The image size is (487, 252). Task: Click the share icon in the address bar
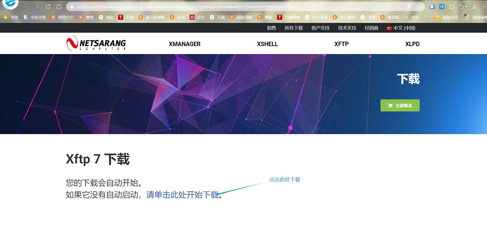click(399, 7)
